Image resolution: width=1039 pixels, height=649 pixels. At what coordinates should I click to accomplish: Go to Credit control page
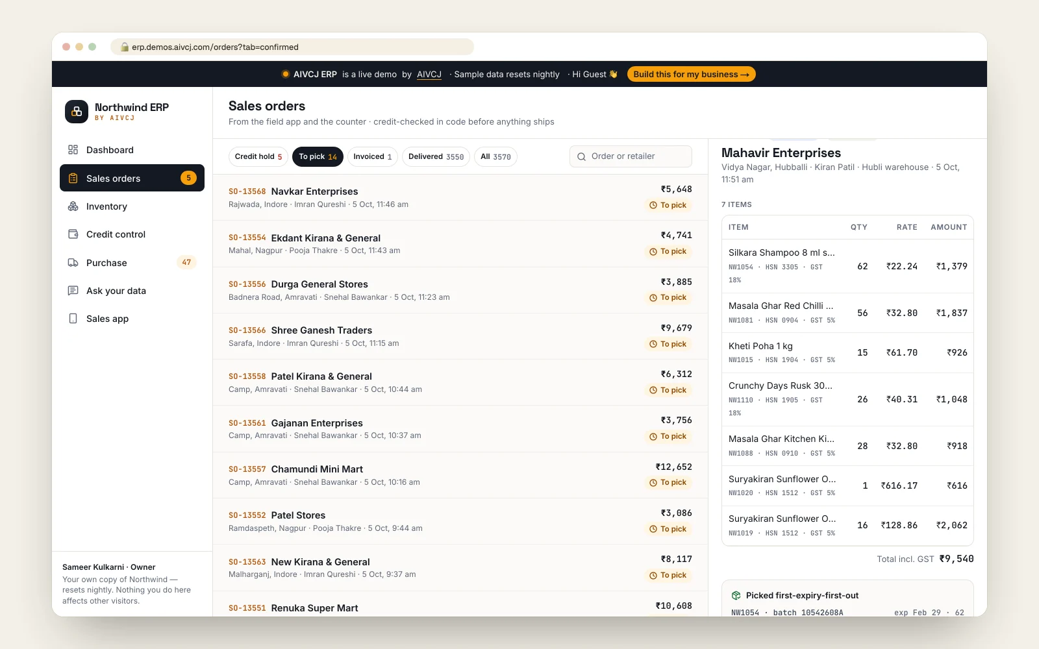click(132, 234)
